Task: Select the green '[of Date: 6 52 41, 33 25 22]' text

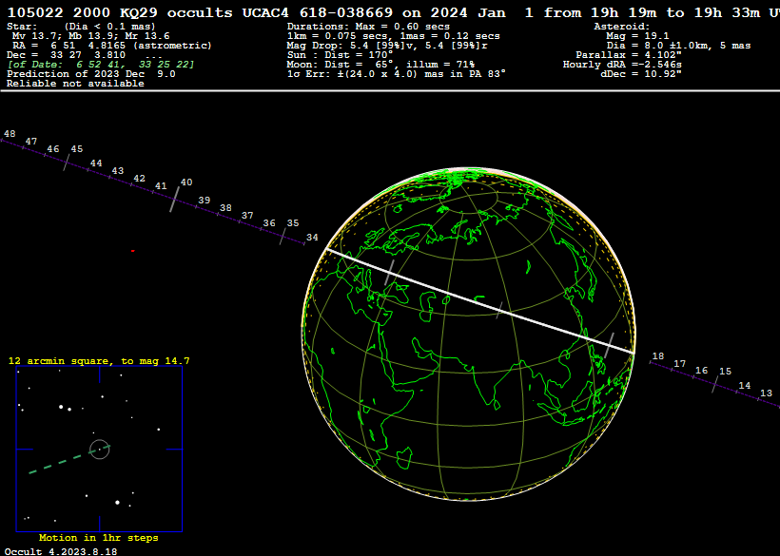Action: (101, 64)
